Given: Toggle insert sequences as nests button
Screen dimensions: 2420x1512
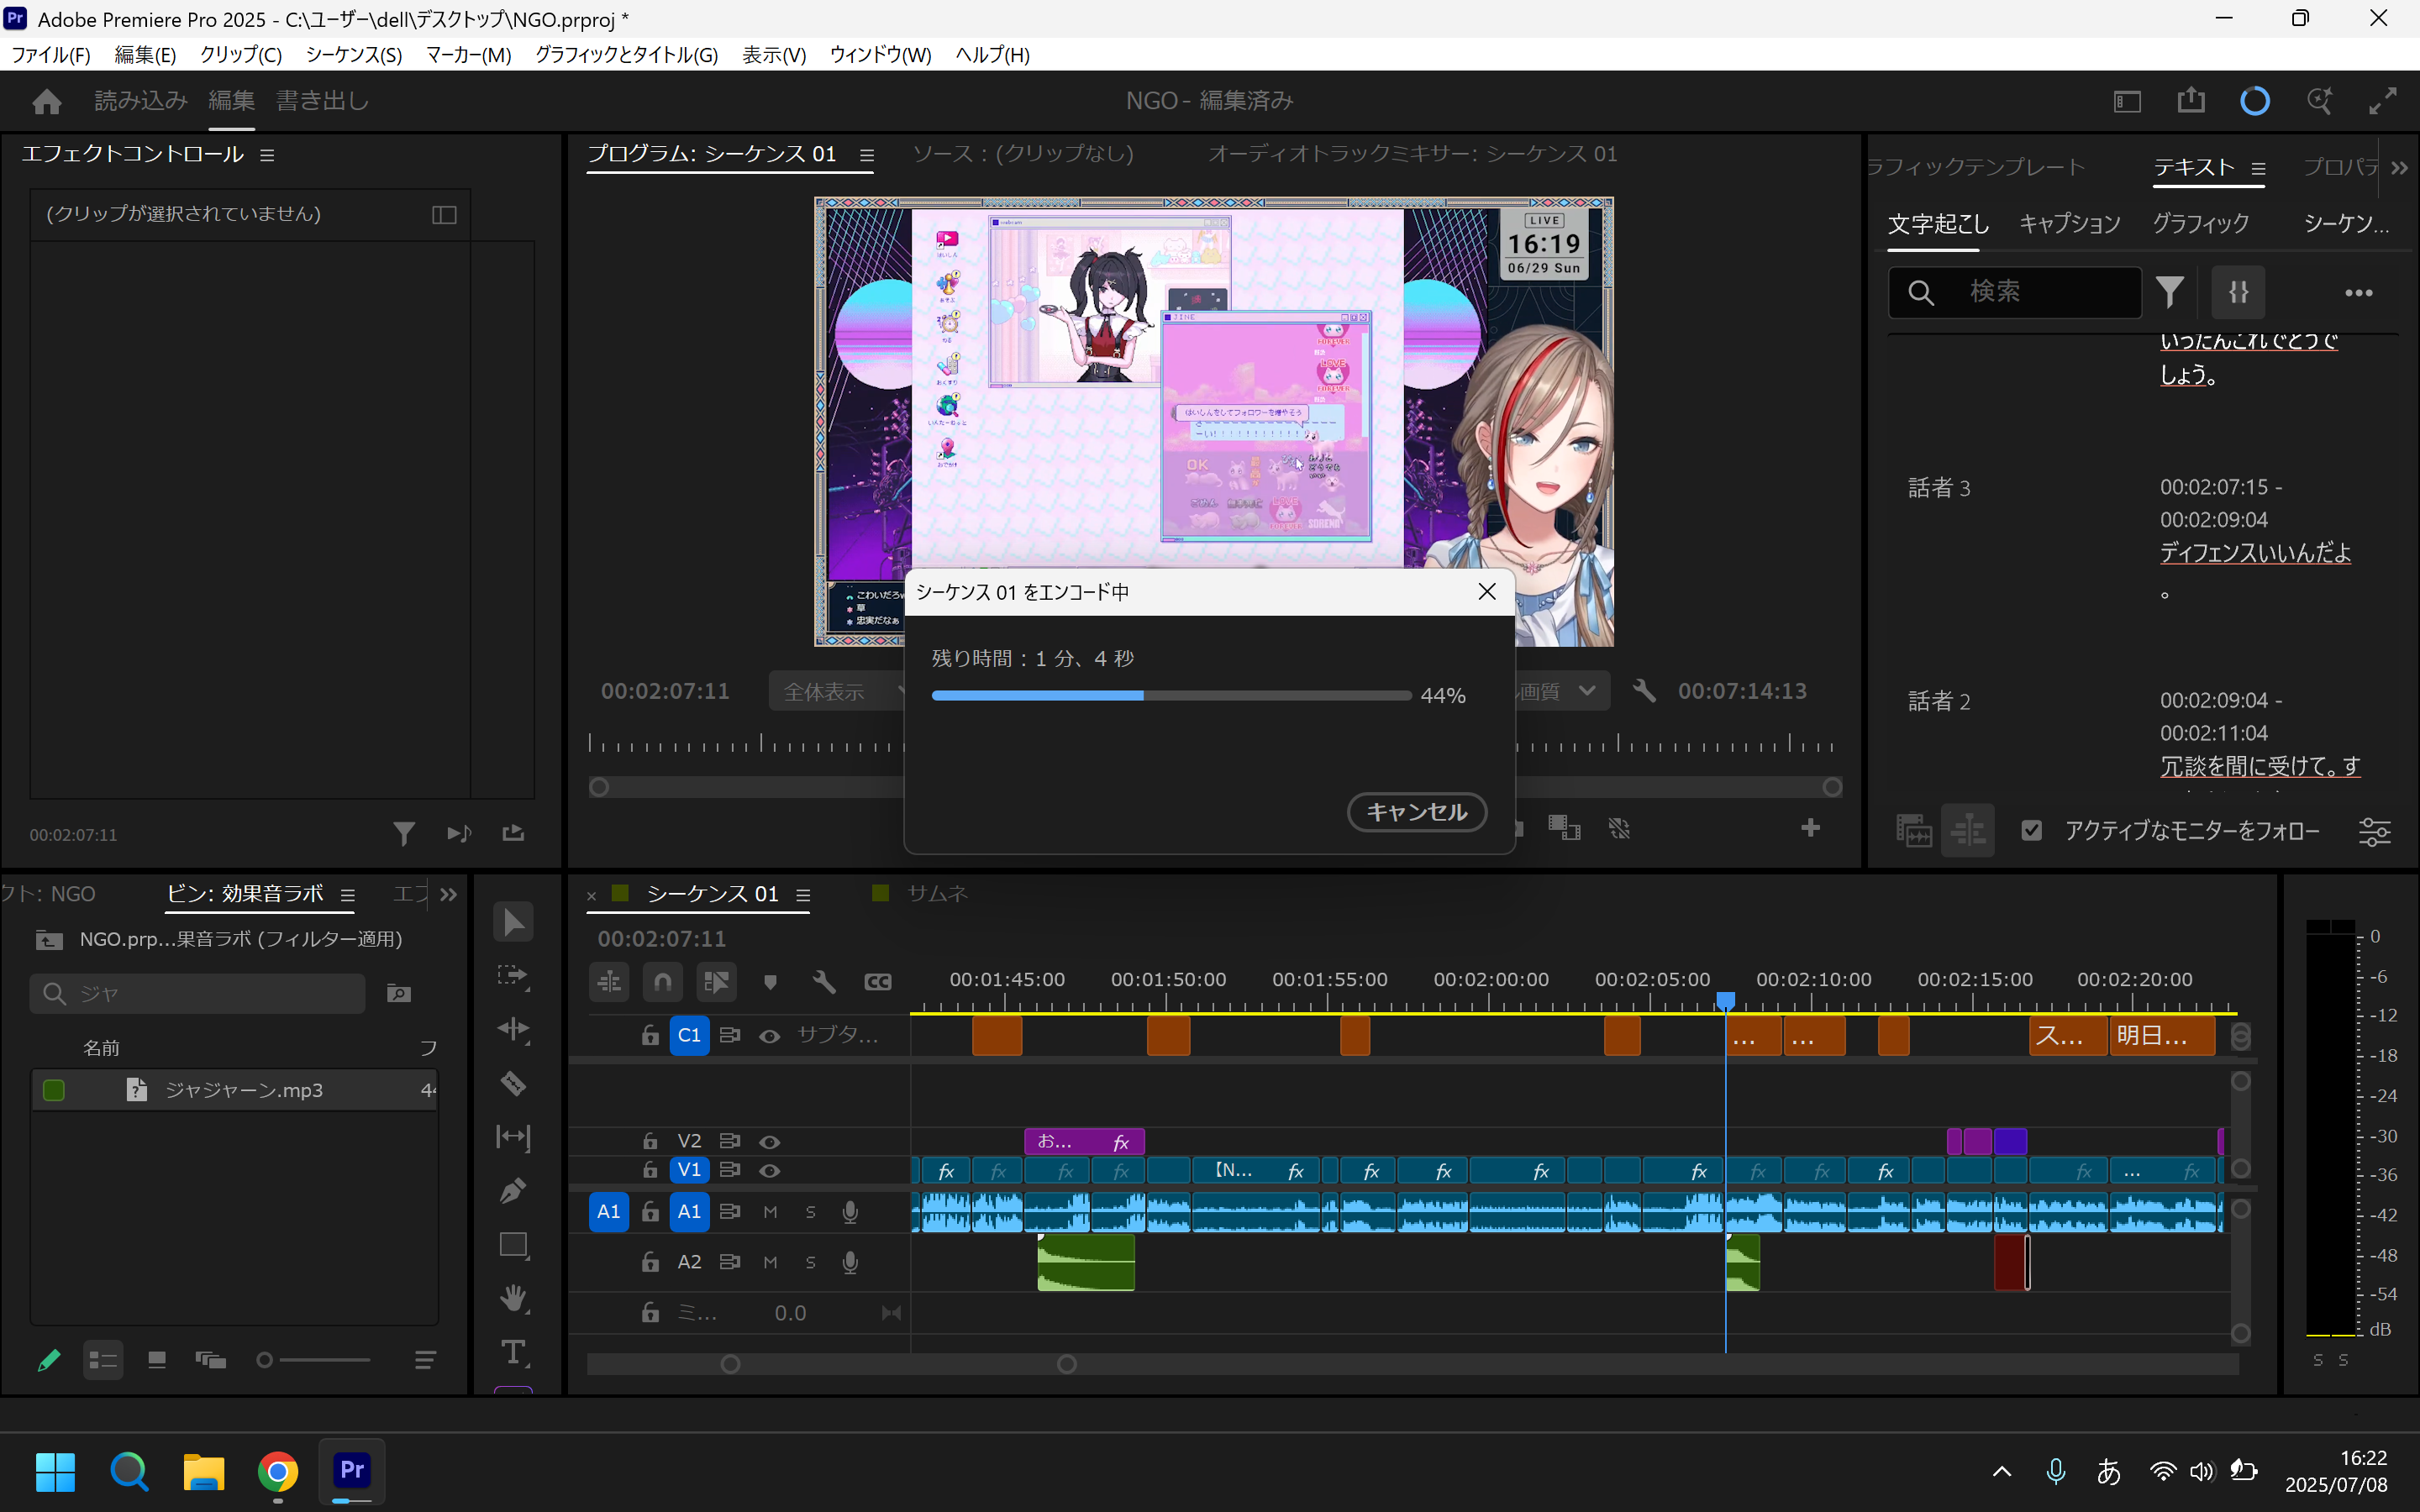Looking at the screenshot, I should 609,982.
